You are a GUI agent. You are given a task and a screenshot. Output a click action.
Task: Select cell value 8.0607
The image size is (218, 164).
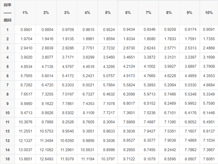point(191,159)
